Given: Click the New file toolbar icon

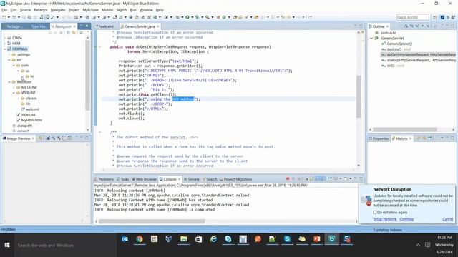Looking at the screenshot, I should [x=4, y=17].
